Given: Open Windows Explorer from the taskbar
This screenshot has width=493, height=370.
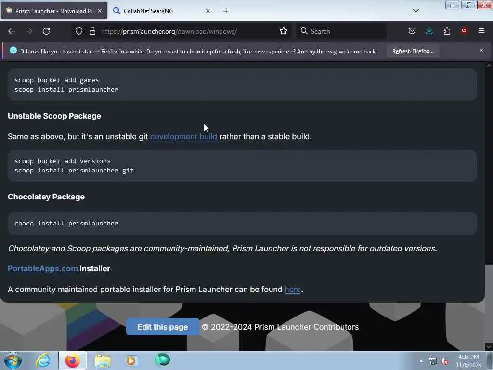Looking at the screenshot, I should click(x=103, y=360).
